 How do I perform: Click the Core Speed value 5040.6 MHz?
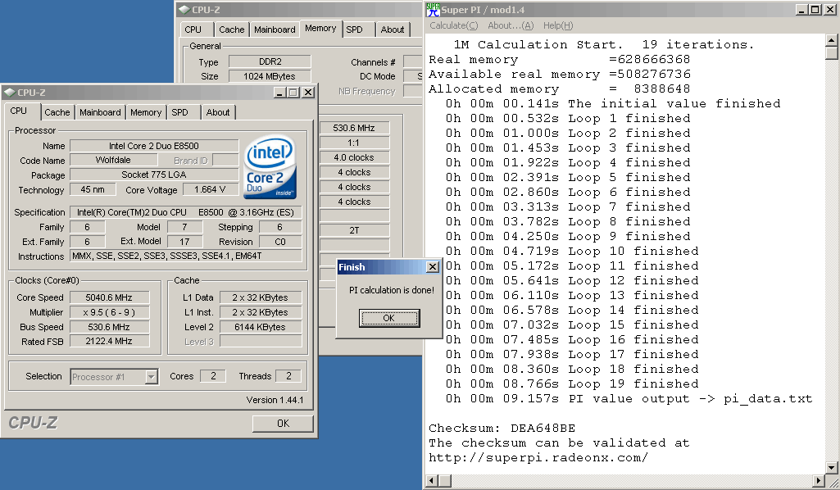coord(109,297)
